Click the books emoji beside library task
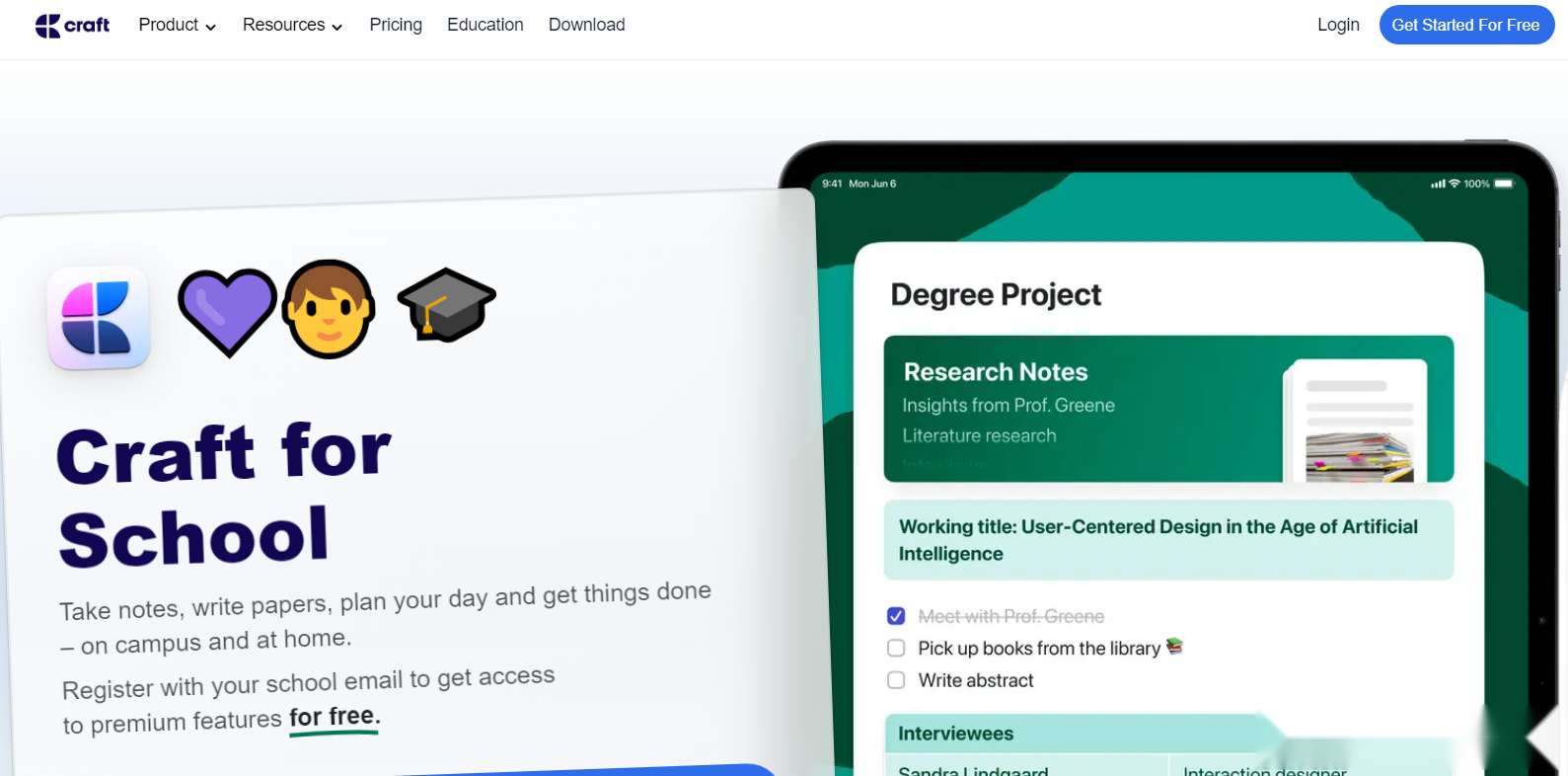1568x776 pixels. (1174, 646)
